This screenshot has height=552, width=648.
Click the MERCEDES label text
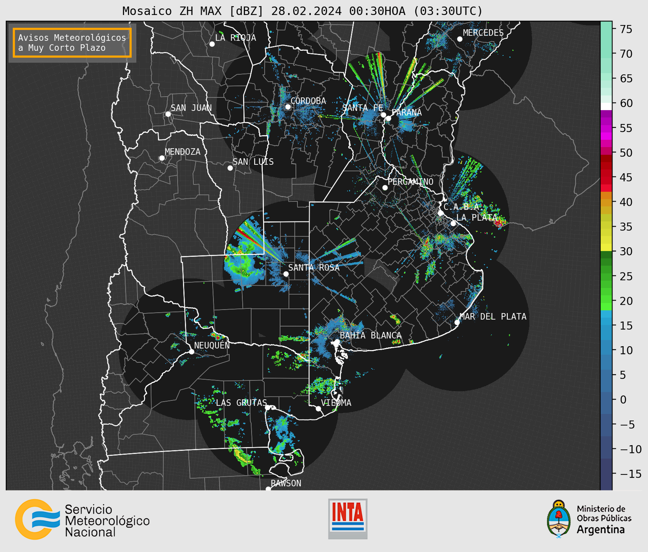click(x=483, y=33)
